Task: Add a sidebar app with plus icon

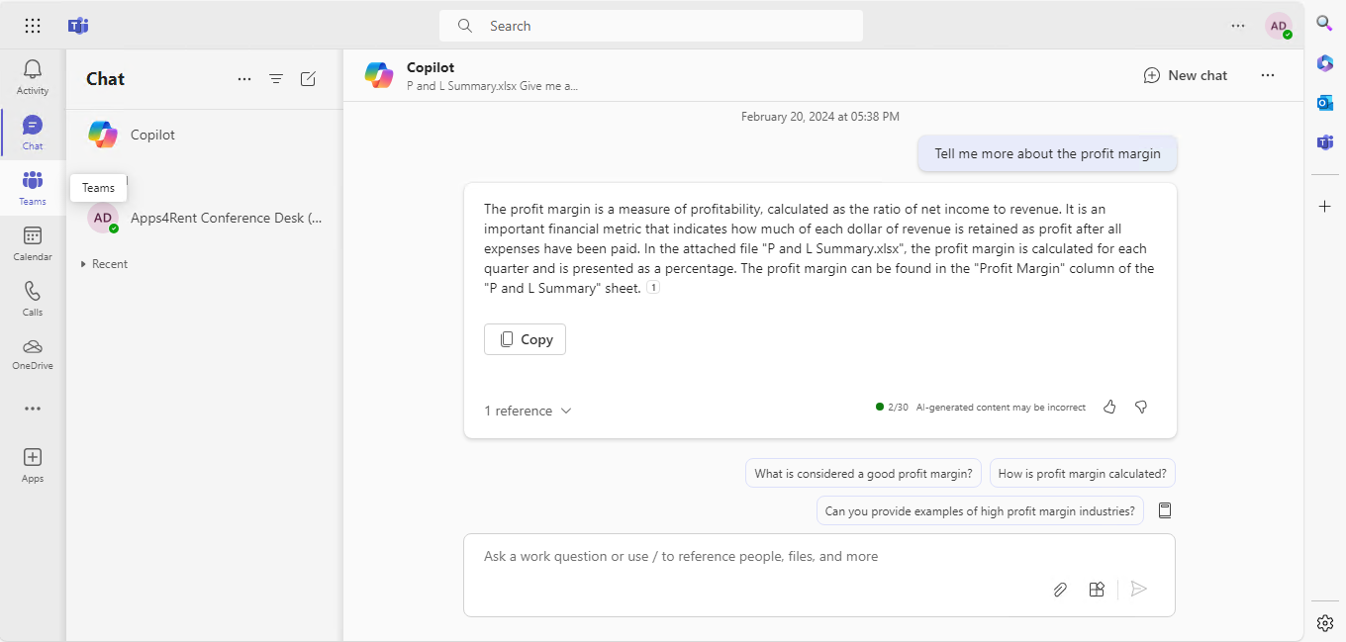Action: pos(1324,206)
